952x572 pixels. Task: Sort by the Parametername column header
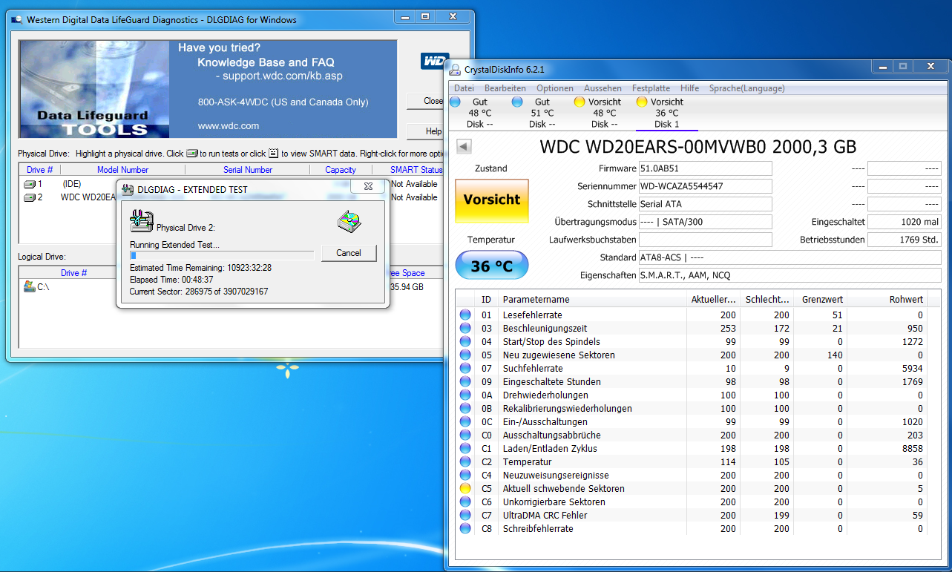click(592, 299)
